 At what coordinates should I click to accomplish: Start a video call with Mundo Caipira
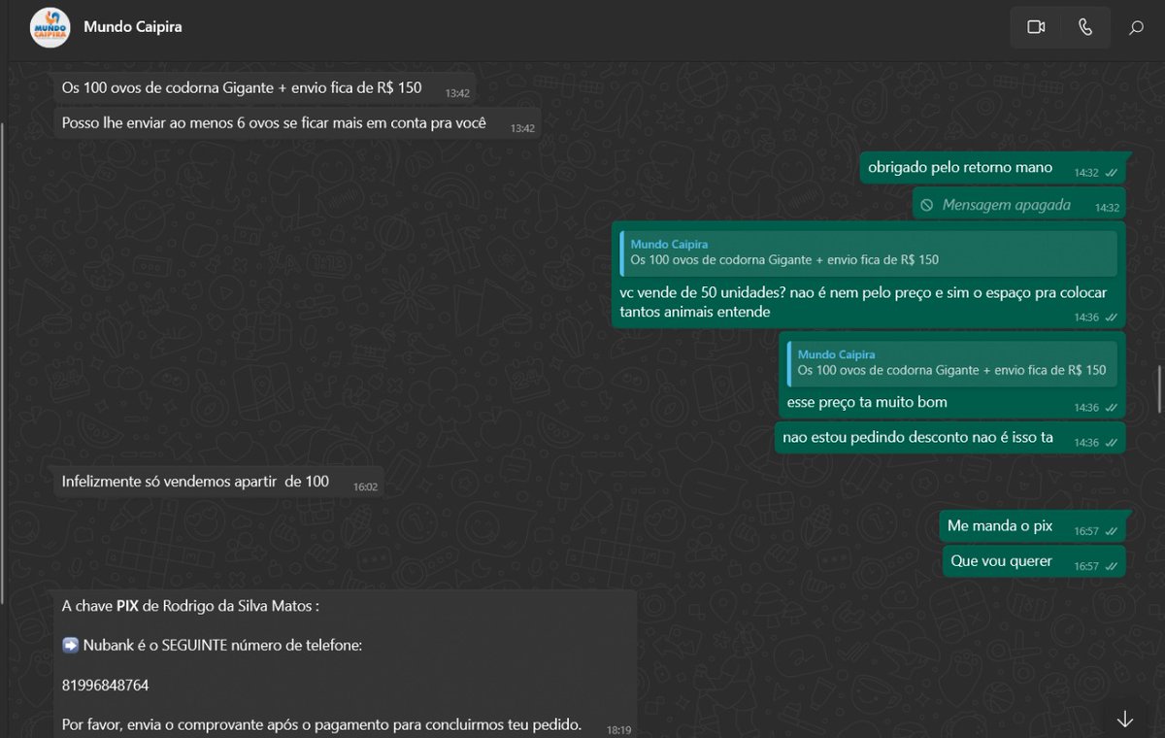click(1036, 27)
